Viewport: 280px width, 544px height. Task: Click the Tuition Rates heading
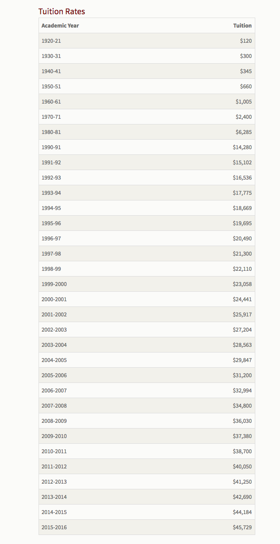[61, 11]
